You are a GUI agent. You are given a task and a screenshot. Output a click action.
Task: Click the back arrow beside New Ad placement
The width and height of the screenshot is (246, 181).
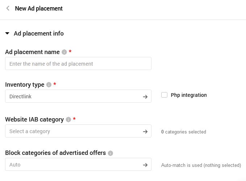point(8,8)
